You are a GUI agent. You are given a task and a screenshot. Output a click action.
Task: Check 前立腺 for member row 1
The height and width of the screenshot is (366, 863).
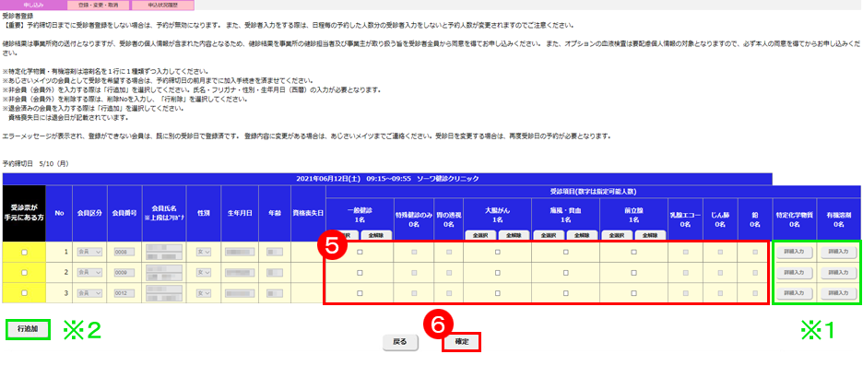click(x=634, y=252)
